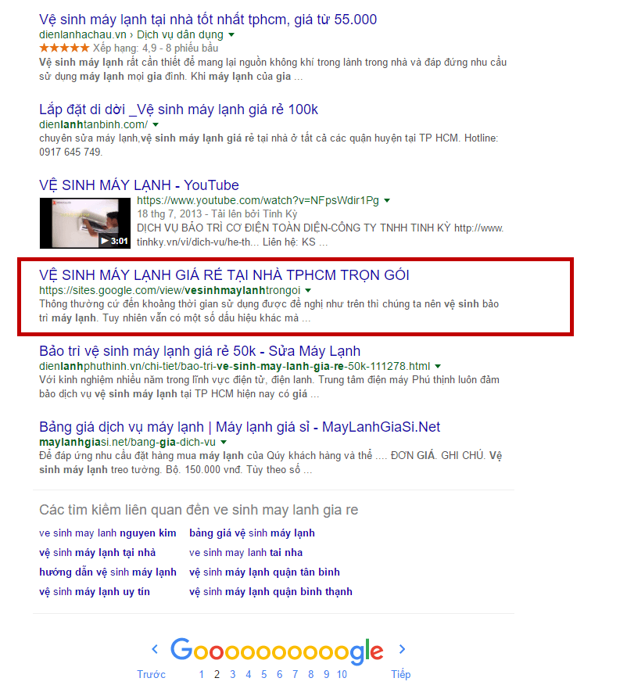Select related search 'vệ sinh máy lạnh quận bình thạnh'

pos(271,592)
